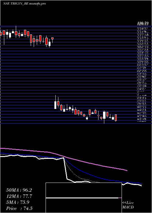This screenshot has height=213, width=152.
Task: Click the last red candlestick on the chart
Action: coord(116,118)
